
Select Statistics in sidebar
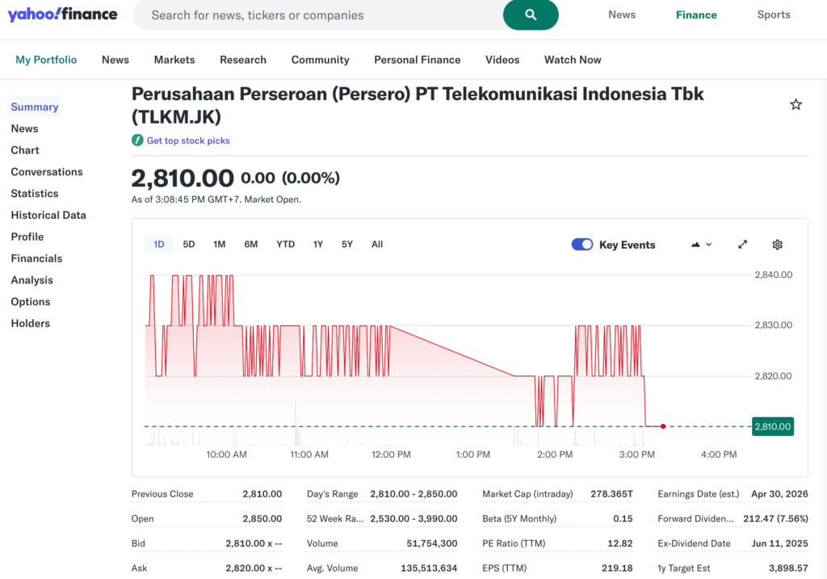(x=35, y=193)
